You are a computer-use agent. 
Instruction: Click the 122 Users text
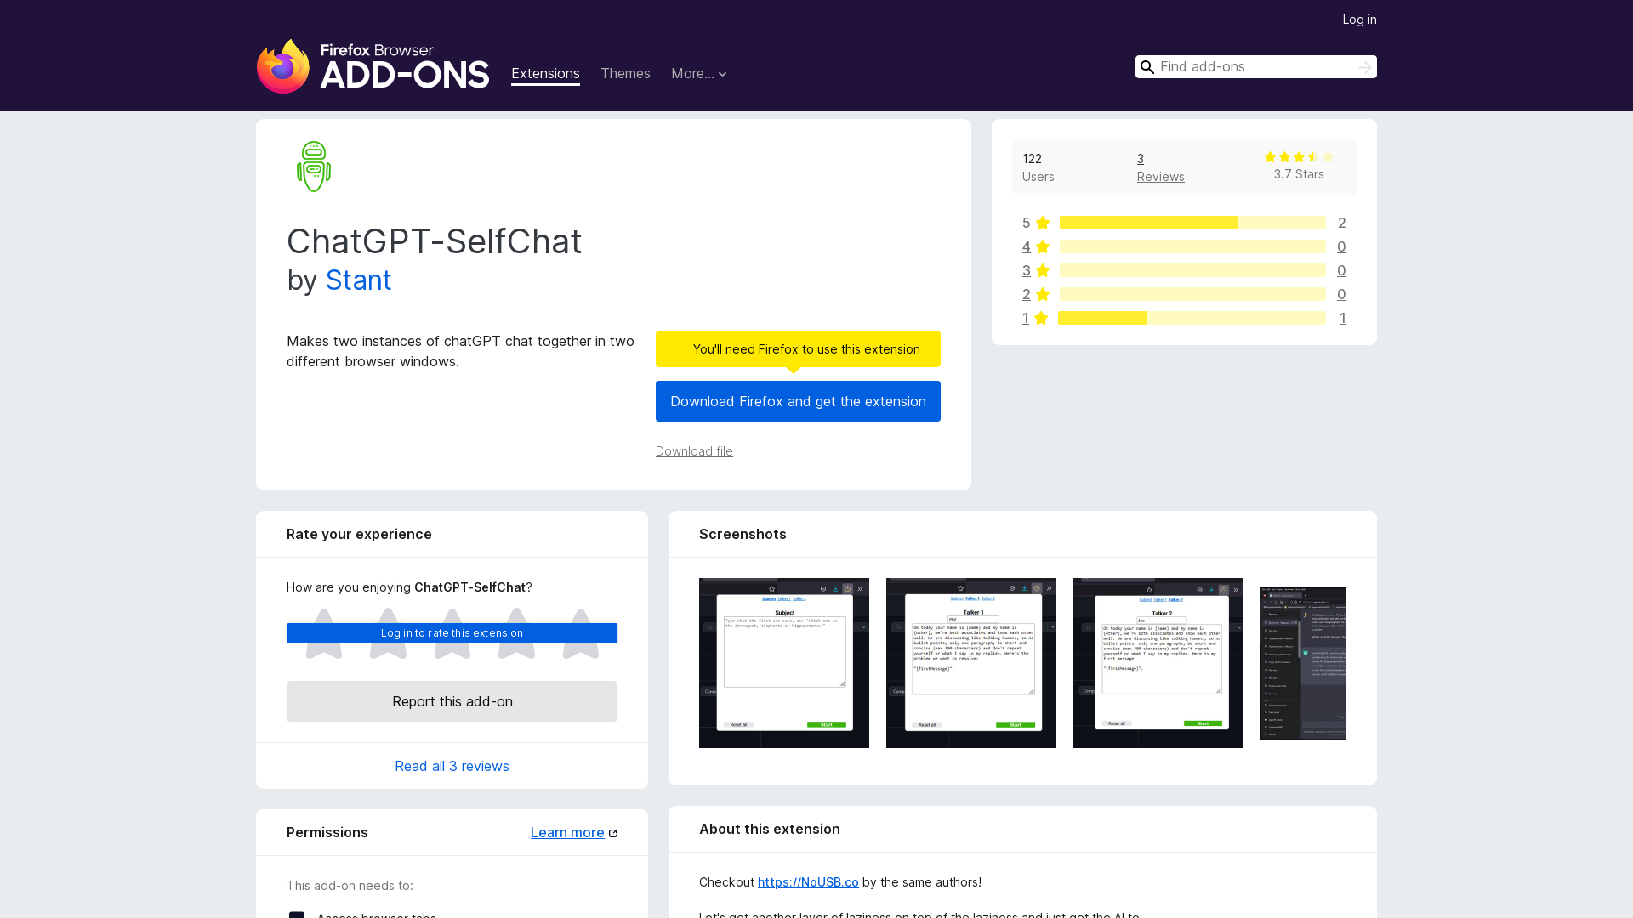tap(1038, 167)
